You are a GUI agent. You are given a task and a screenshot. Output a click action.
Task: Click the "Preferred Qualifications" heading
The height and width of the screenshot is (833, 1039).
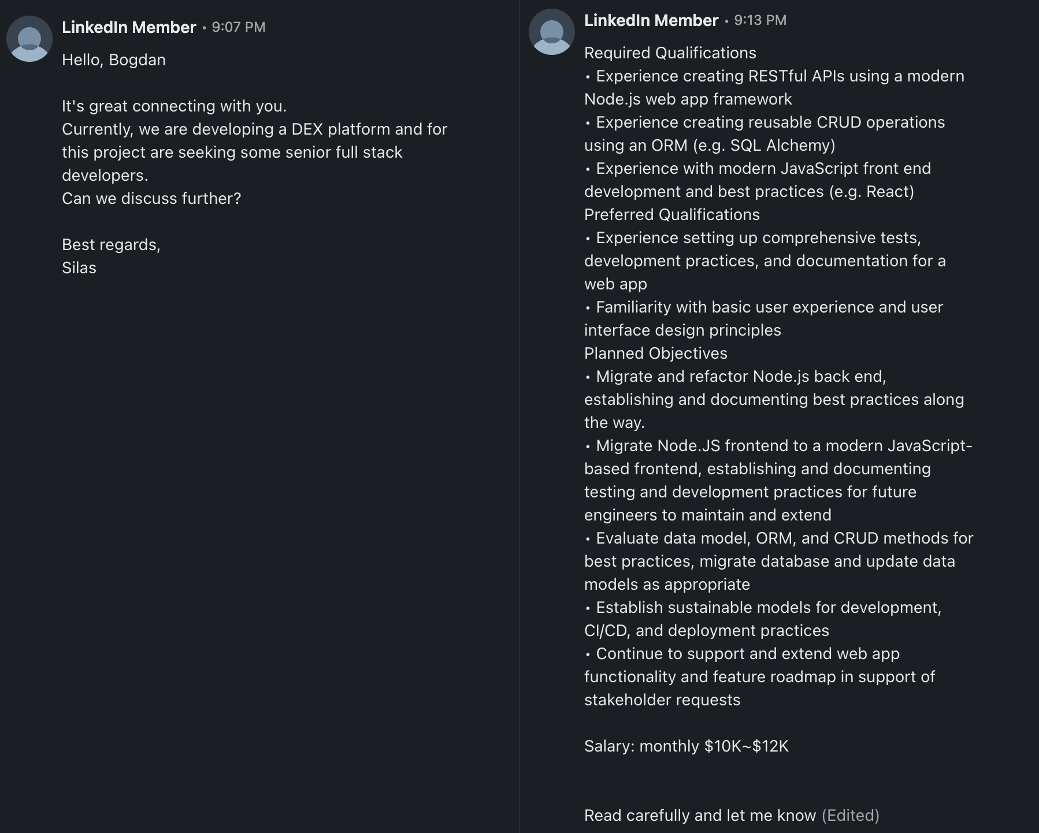[671, 215]
